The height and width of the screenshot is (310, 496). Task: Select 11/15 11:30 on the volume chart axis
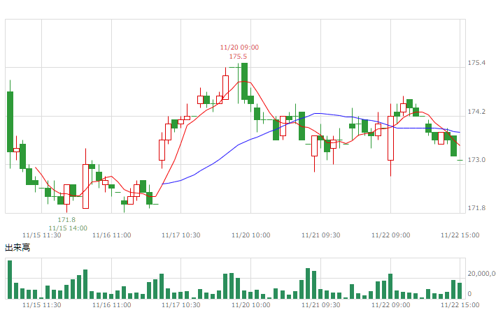click(x=41, y=305)
